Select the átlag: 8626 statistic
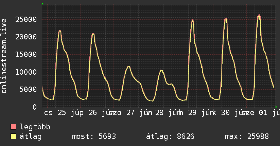 170,136
